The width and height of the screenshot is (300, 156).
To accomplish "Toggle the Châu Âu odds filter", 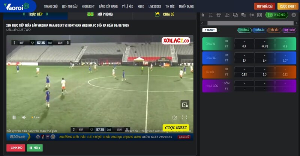I will click(259, 30).
